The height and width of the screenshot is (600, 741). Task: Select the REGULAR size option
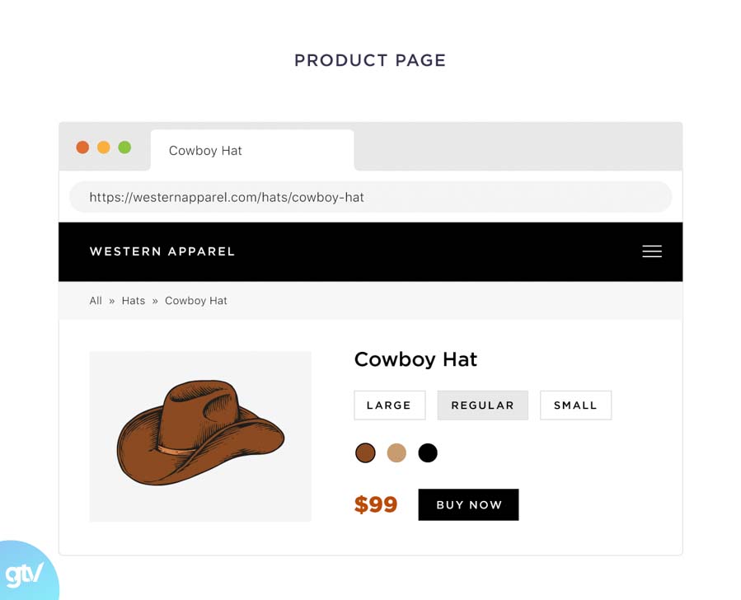click(482, 405)
